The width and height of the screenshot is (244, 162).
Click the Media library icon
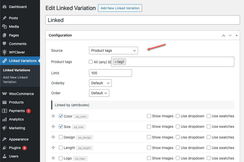[x=4, y=26]
